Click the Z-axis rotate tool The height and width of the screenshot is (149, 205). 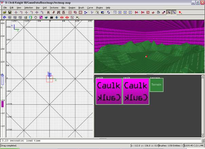(x=42, y=12)
